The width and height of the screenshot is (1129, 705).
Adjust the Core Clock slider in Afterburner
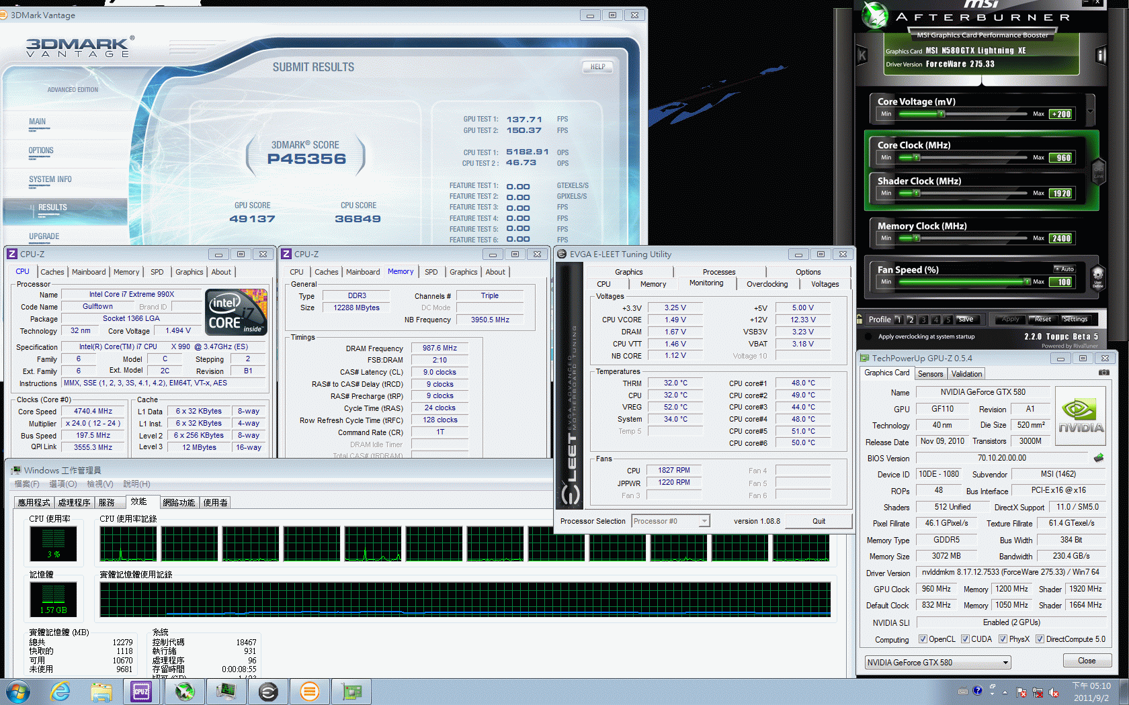pos(964,158)
